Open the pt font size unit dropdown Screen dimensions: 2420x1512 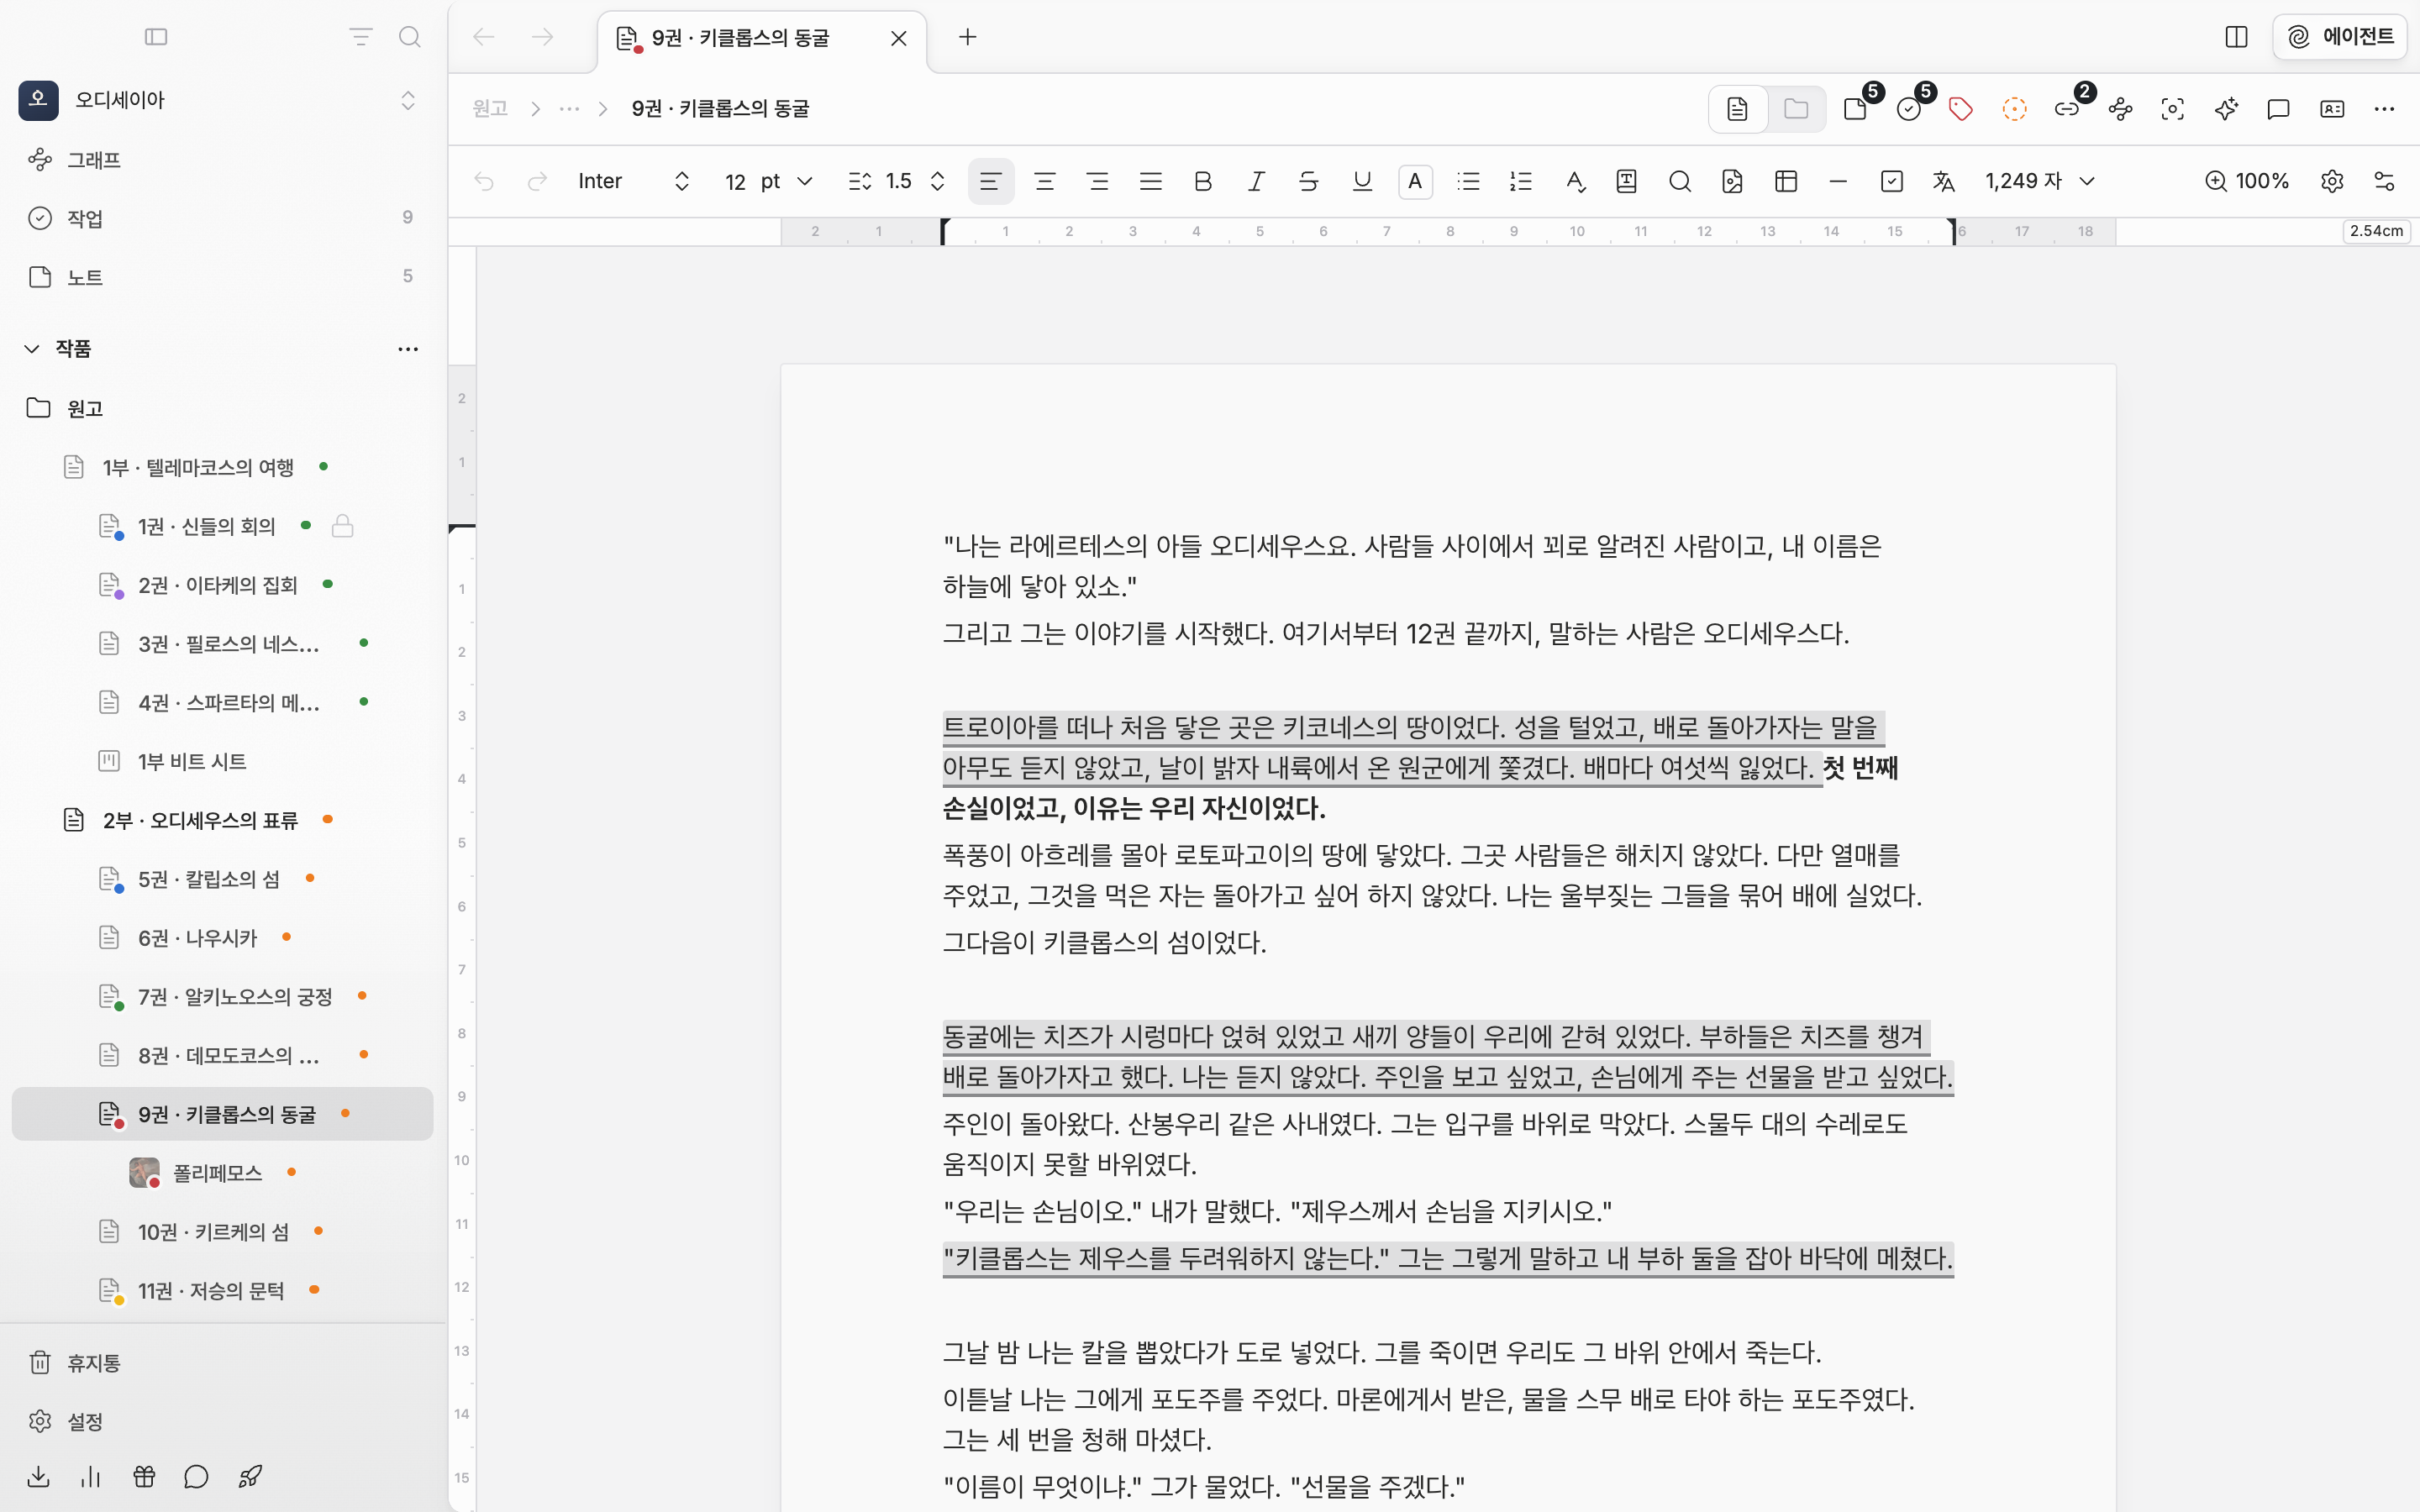pyautogui.click(x=787, y=181)
